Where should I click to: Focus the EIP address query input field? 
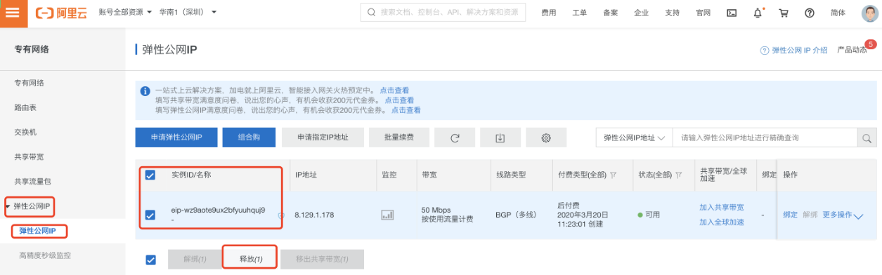[x=765, y=138]
